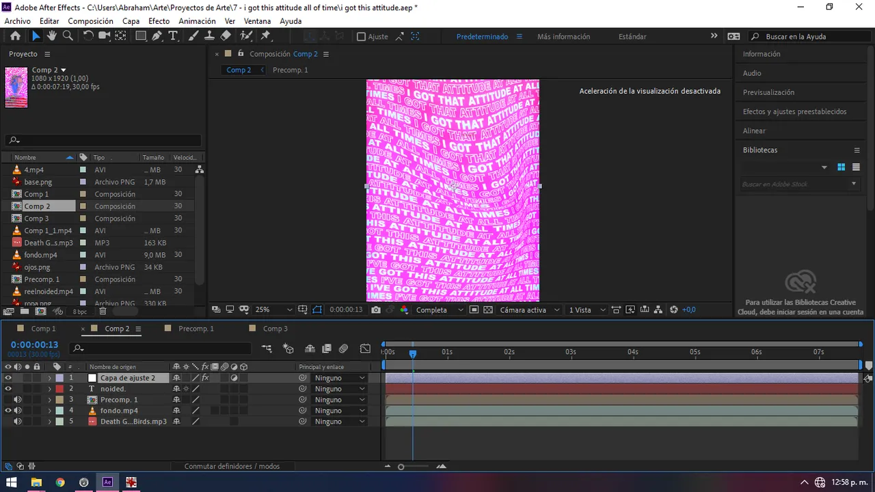Open the Efectos y ajustes preestablecidos panel
Screen dimensions: 875x492
pyautogui.click(x=794, y=111)
